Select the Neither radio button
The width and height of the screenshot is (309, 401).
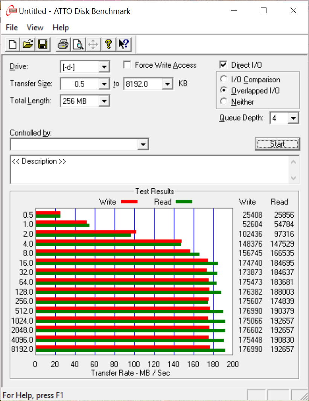click(x=224, y=101)
